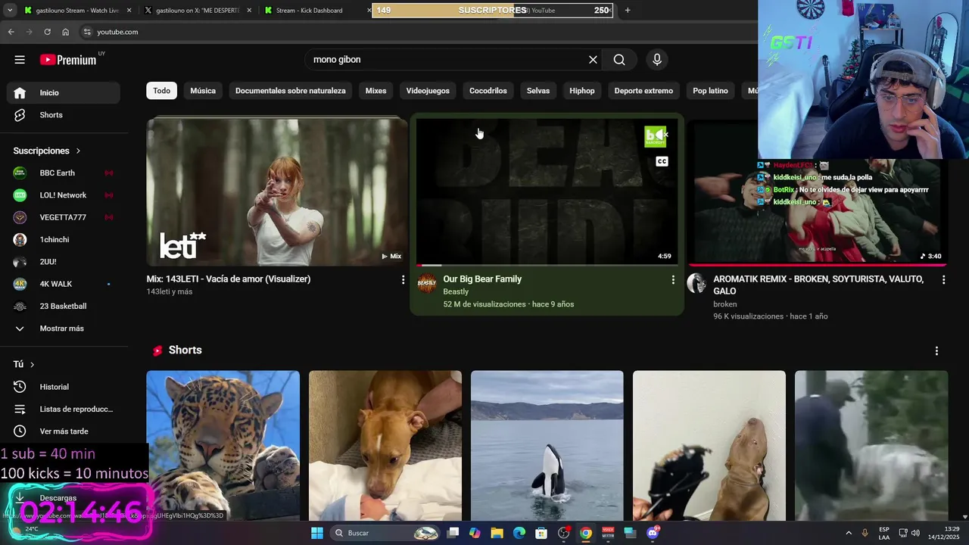Screen dimensions: 969x545
Task: Open File Explorer from the taskbar
Action: [497, 533]
